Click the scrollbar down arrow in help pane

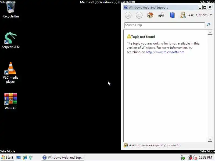click(x=210, y=139)
